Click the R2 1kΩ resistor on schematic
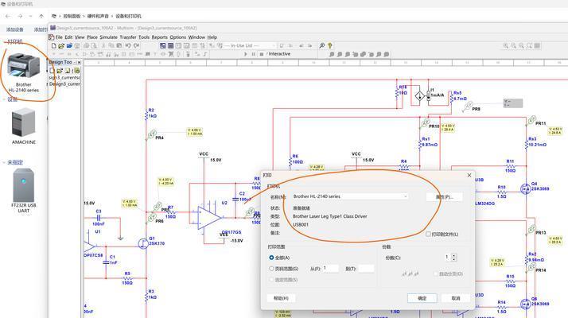This screenshot has width=568, height=318. [146, 114]
